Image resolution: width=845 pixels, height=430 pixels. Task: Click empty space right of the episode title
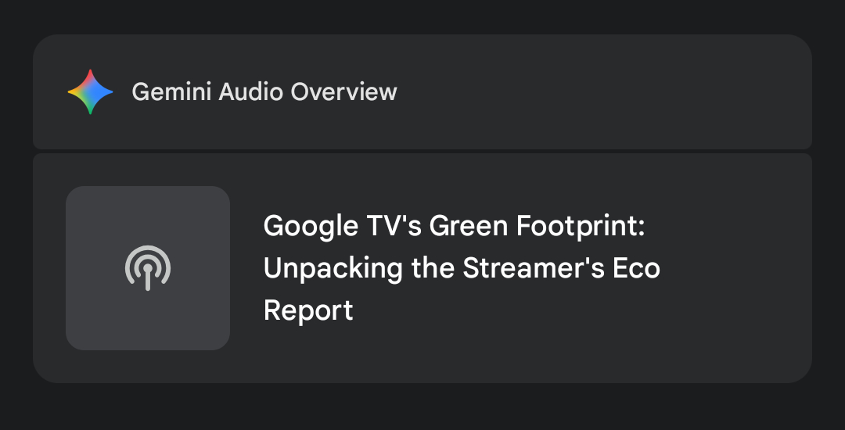(x=735, y=268)
